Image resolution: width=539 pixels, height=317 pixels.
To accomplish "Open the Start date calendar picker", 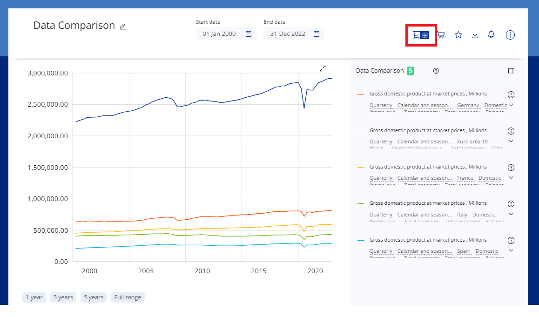I will click(249, 34).
